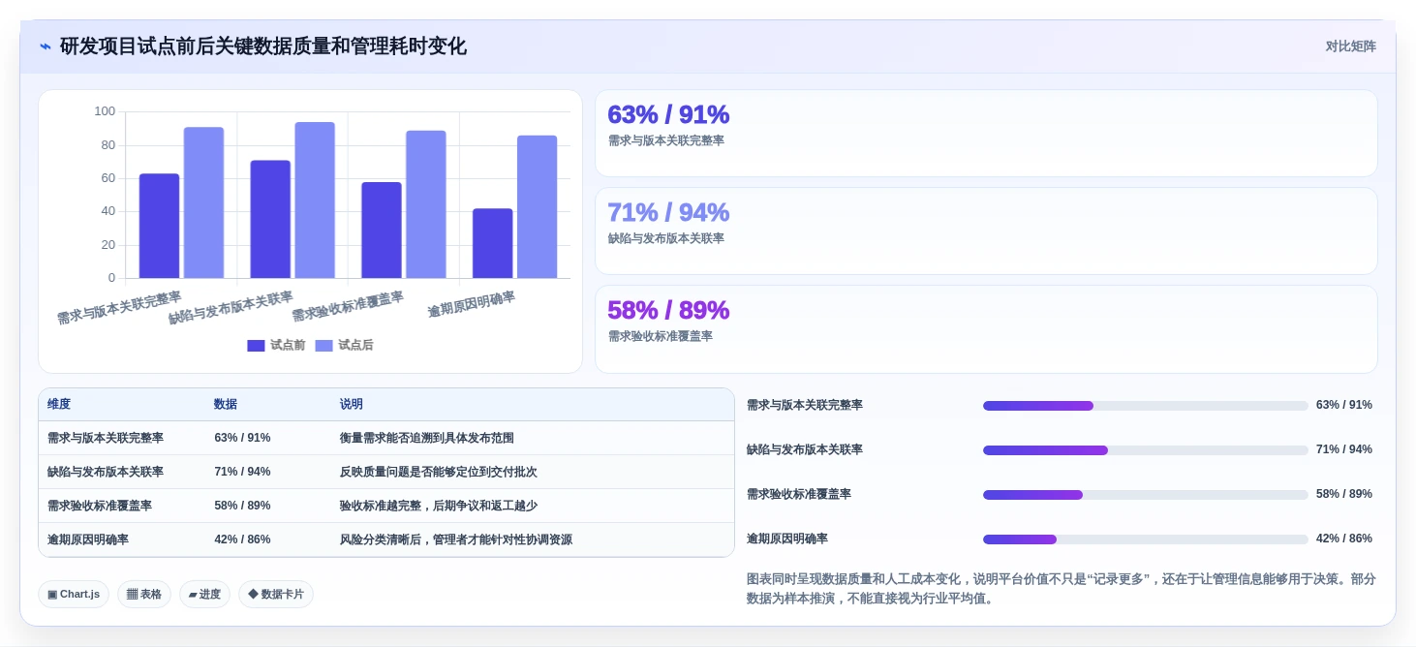Click the 试点后 bar for 缺陷与发布版本关联率

coord(315,200)
